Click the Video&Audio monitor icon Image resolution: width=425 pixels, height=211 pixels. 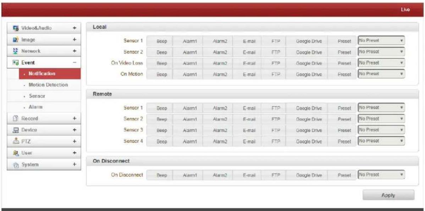pyautogui.click(x=15, y=28)
